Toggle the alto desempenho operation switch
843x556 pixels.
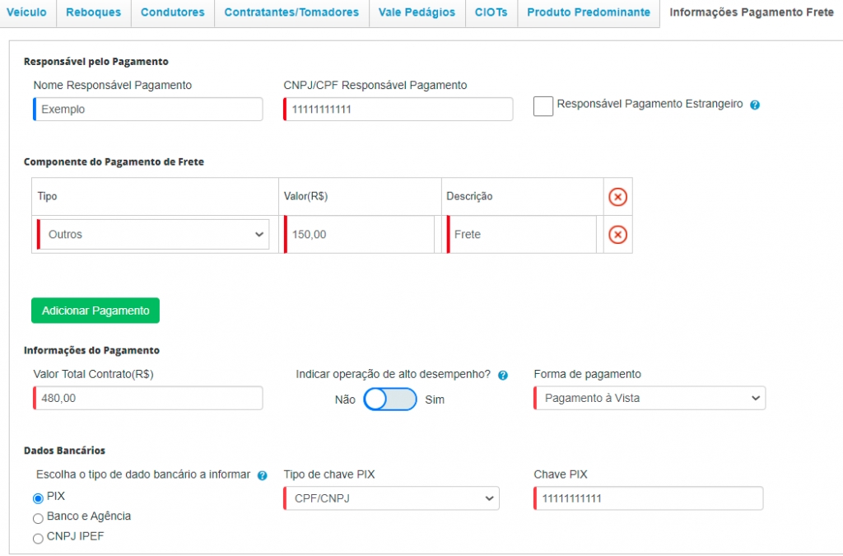pyautogui.click(x=390, y=399)
